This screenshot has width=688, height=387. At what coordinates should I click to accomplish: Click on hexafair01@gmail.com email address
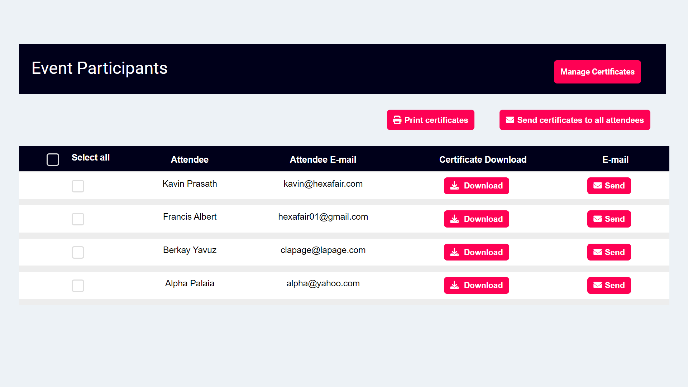point(323,217)
